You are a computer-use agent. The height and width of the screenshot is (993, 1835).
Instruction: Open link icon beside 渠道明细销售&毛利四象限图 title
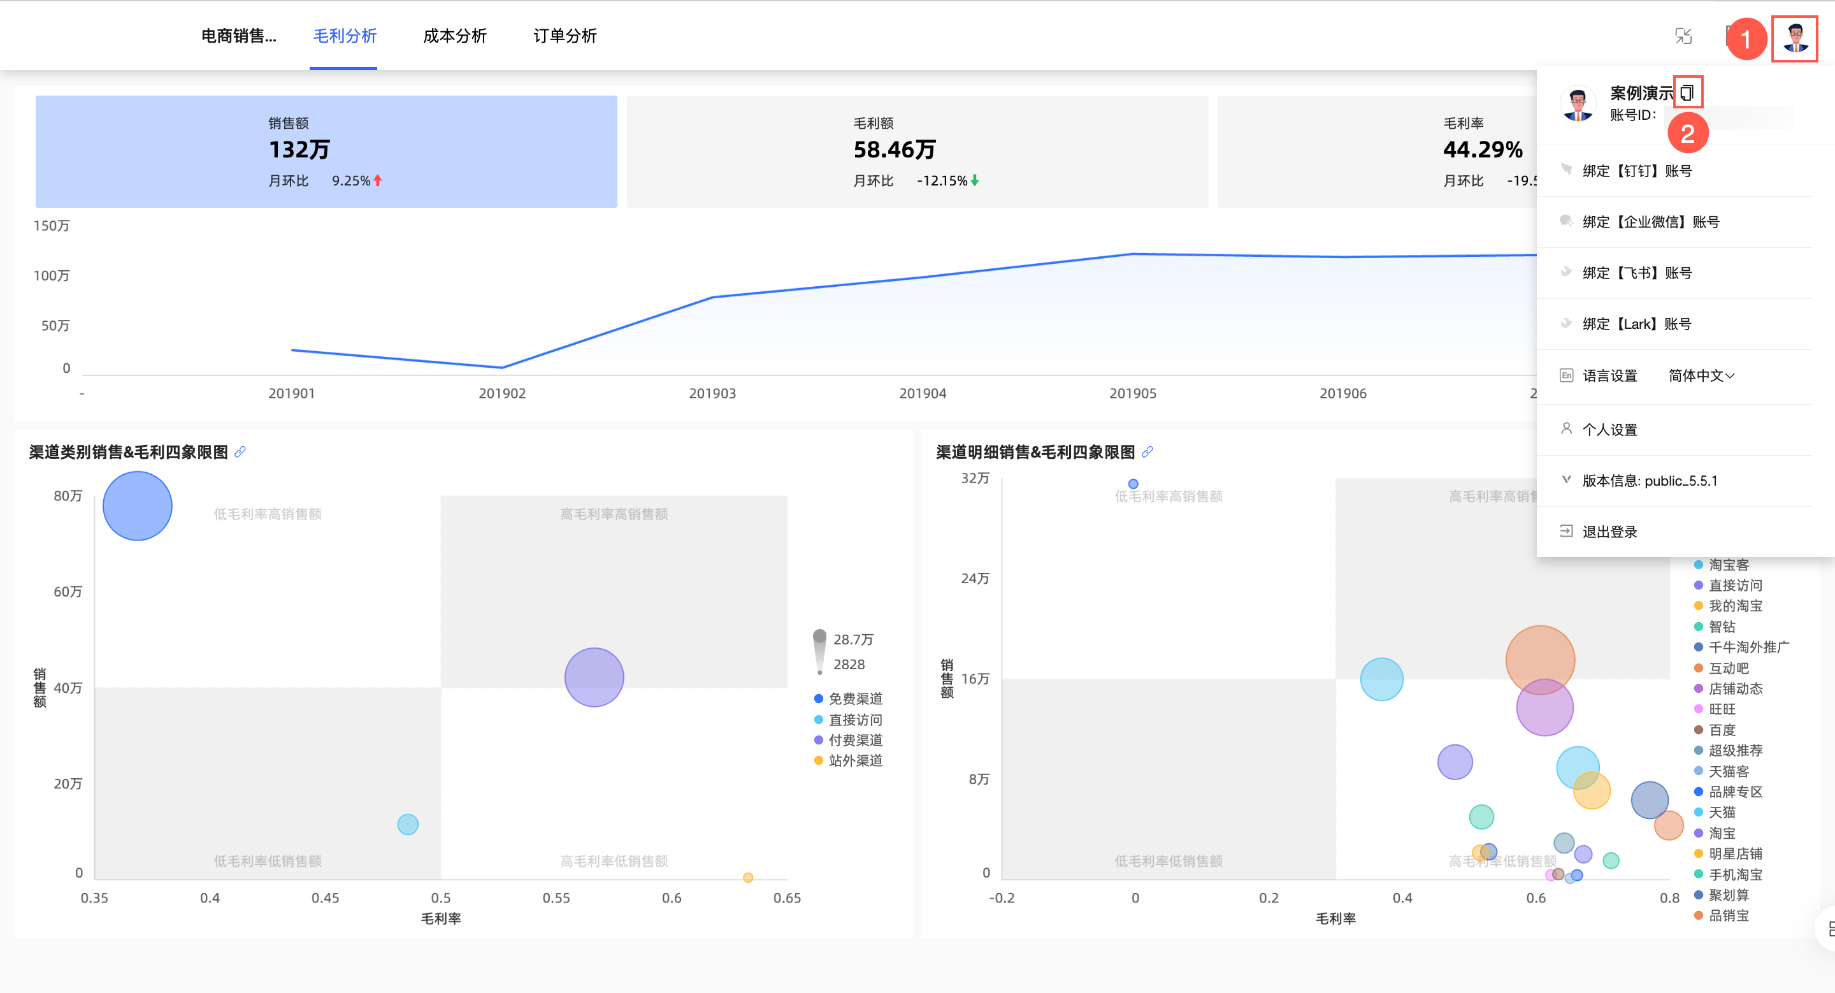[x=1147, y=452]
